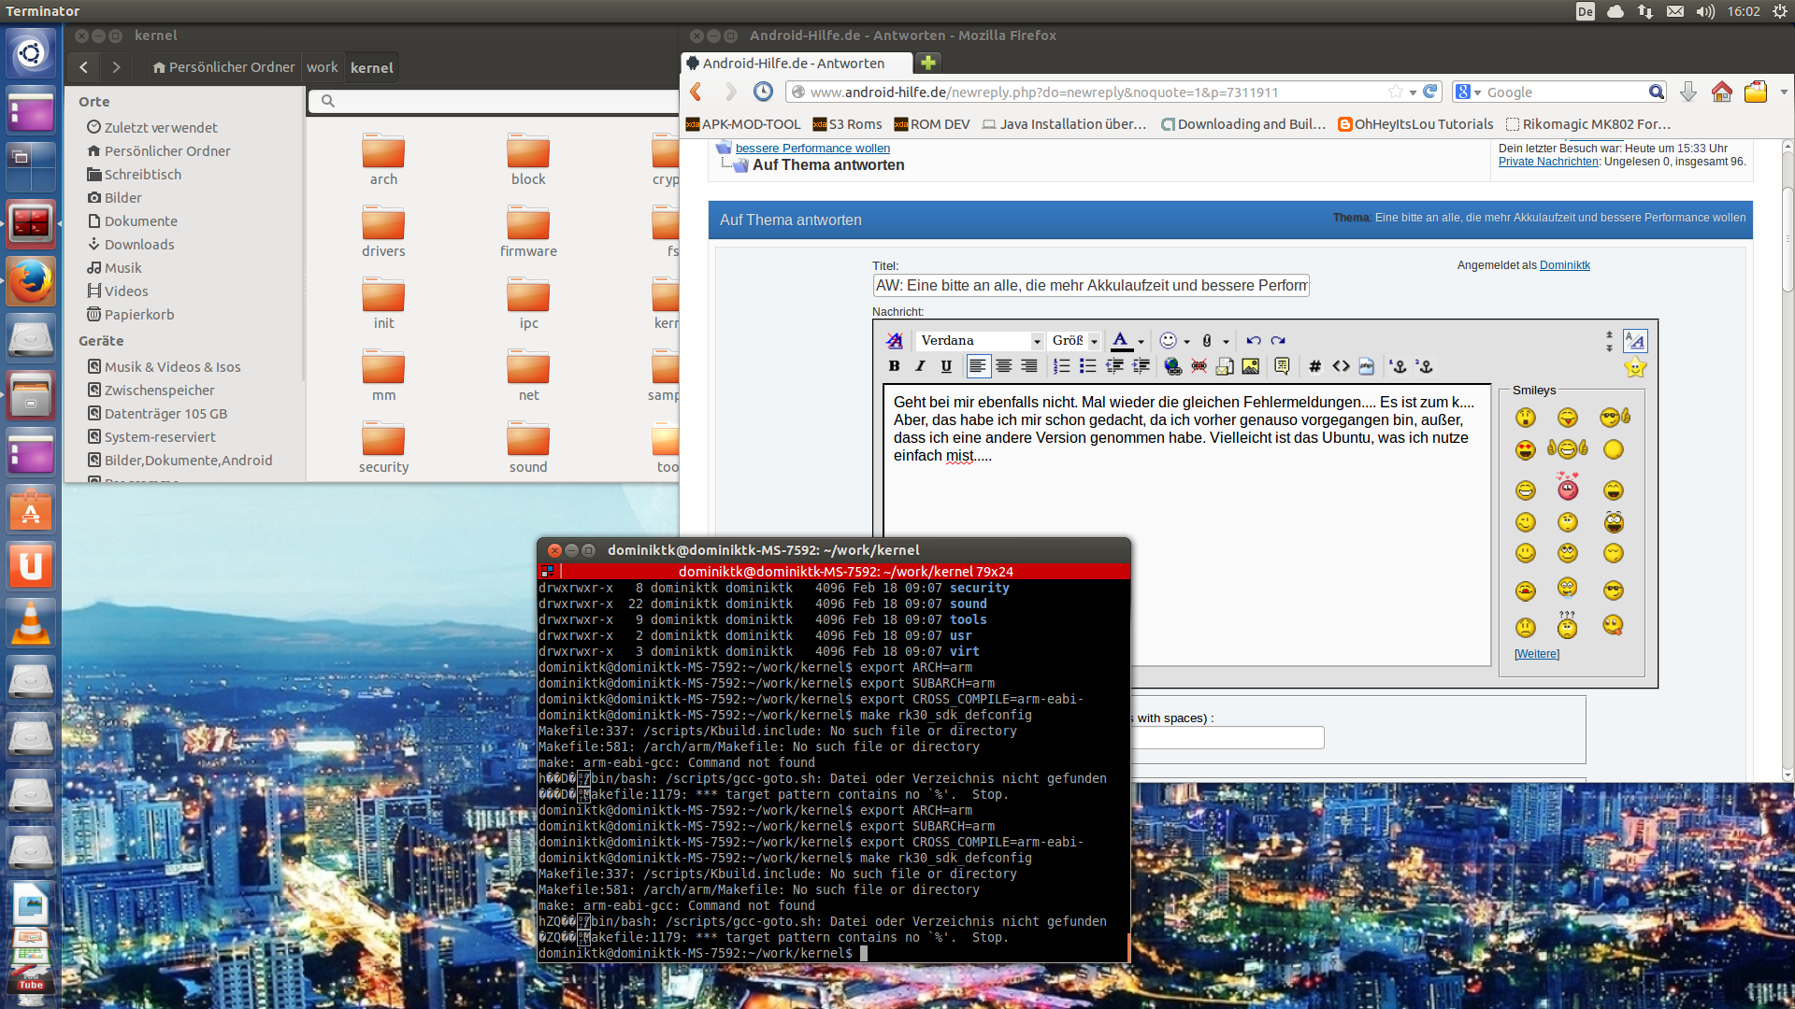Decrease indent in the reply editor

pyautogui.click(x=1114, y=366)
